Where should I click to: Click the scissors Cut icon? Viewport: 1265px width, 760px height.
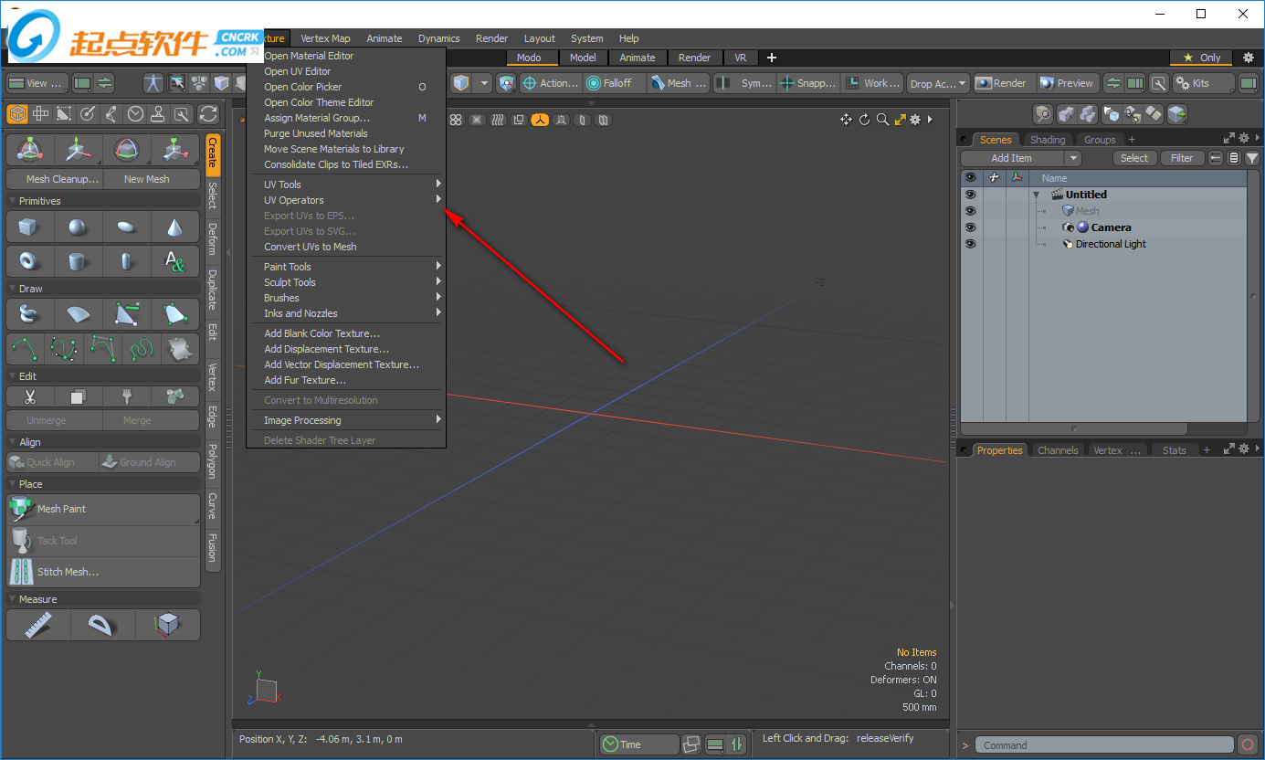[29, 396]
